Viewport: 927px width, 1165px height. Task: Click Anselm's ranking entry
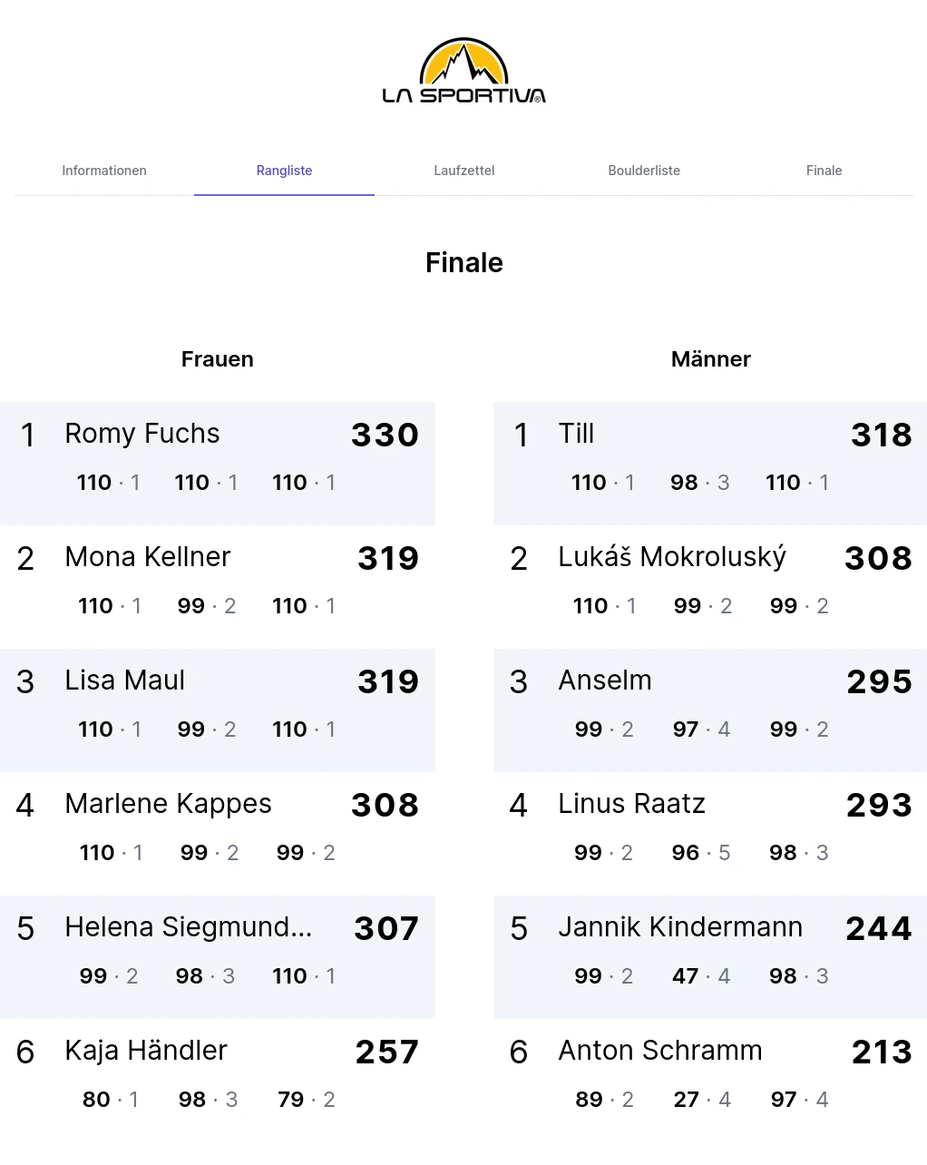710,710
